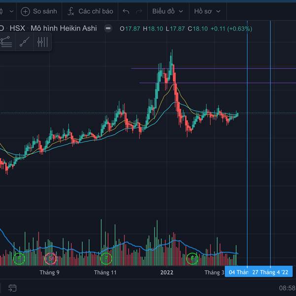Click the Tháng 11 axis label

click(x=105, y=272)
